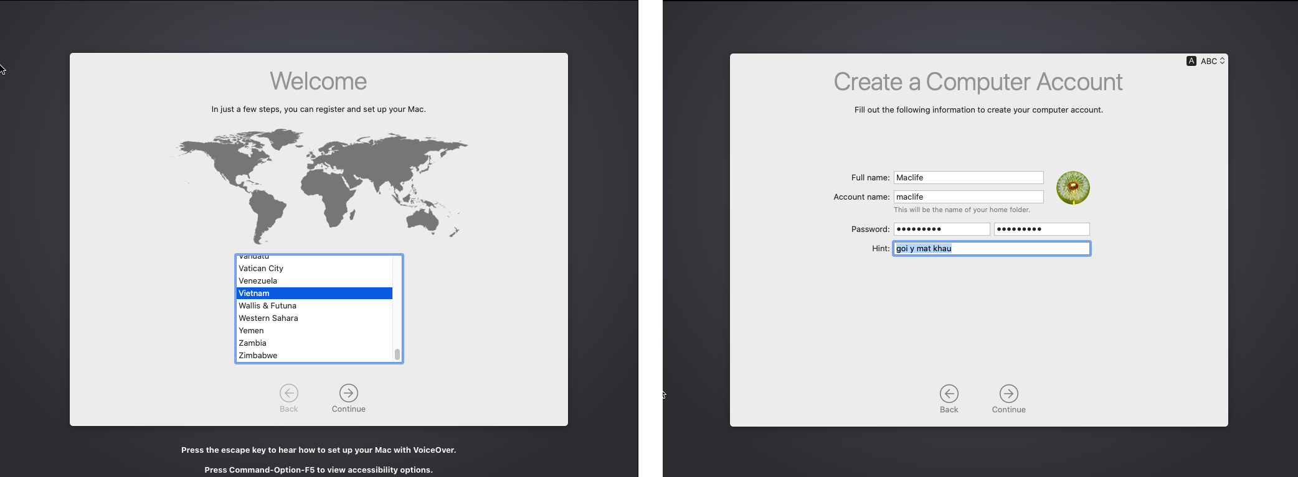Screen dimensions: 1298x477
Task: Click Back arrow on Create Account screen
Action: (x=949, y=394)
